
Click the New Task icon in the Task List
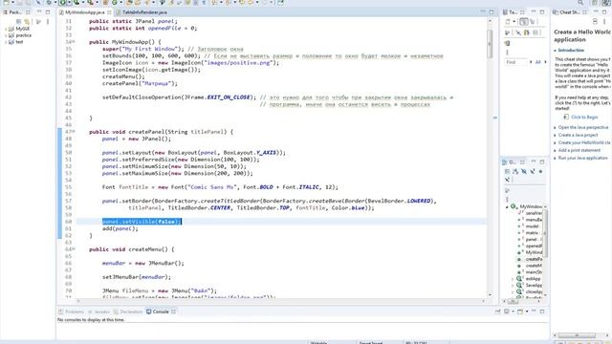tap(508, 22)
